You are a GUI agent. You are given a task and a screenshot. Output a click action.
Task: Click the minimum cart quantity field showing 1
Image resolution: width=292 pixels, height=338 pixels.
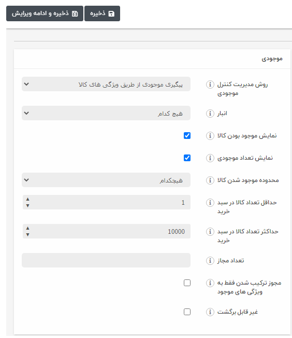click(106, 202)
